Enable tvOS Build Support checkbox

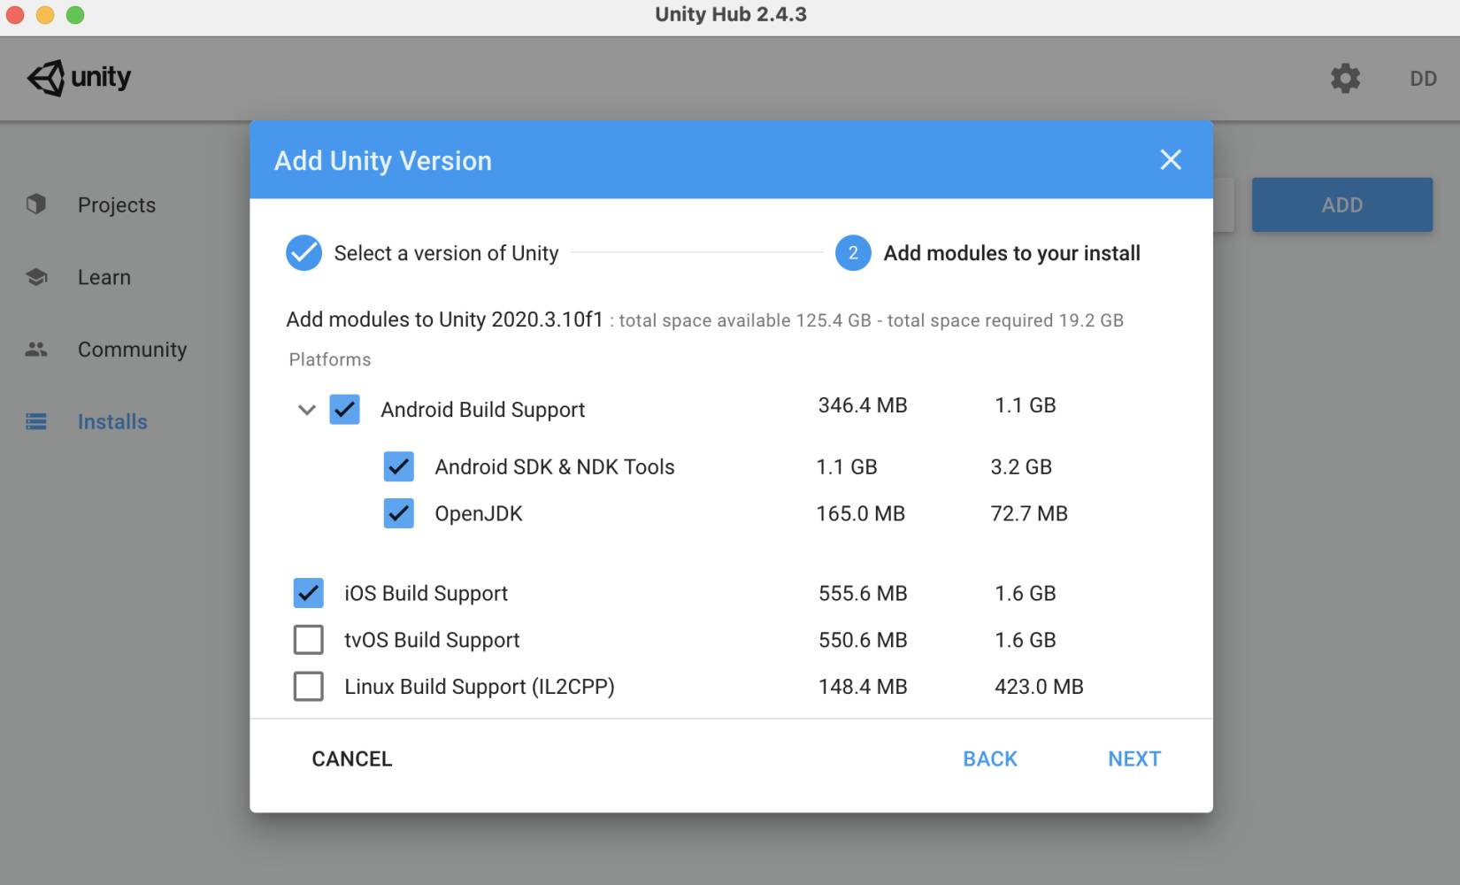[x=308, y=640]
